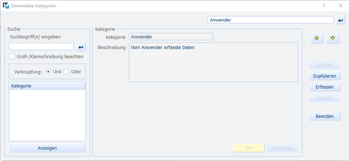Click the top Anwender input field
Viewport: 349px width, 161px height.
tap(271, 20)
